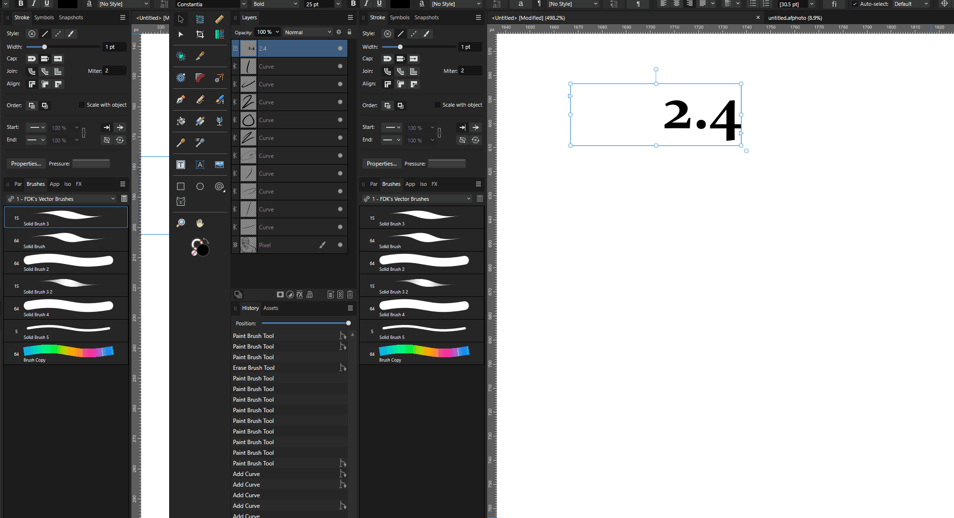Enable Scale with object in right Stroke panel
The height and width of the screenshot is (518, 954).
pyautogui.click(x=437, y=105)
